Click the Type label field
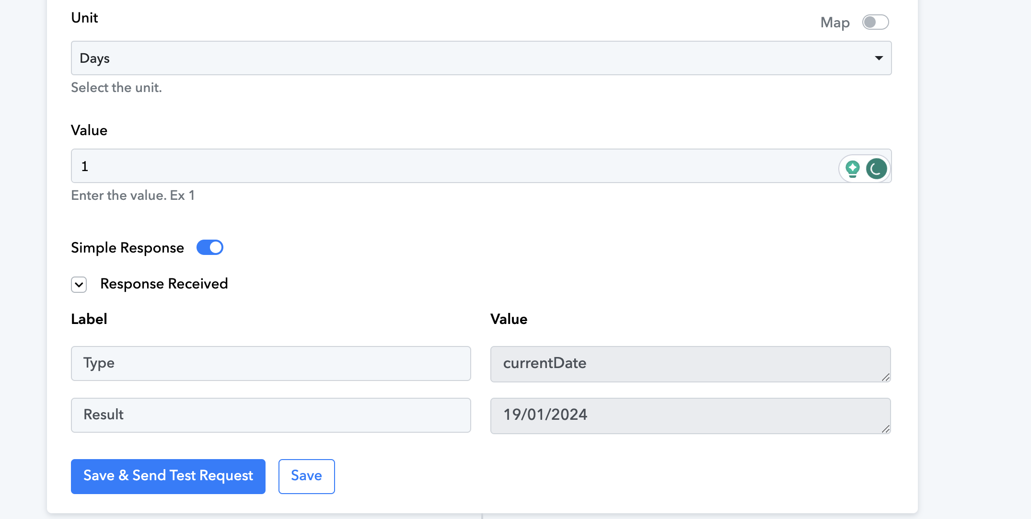Screen dimensions: 1031x519 [271, 363]
